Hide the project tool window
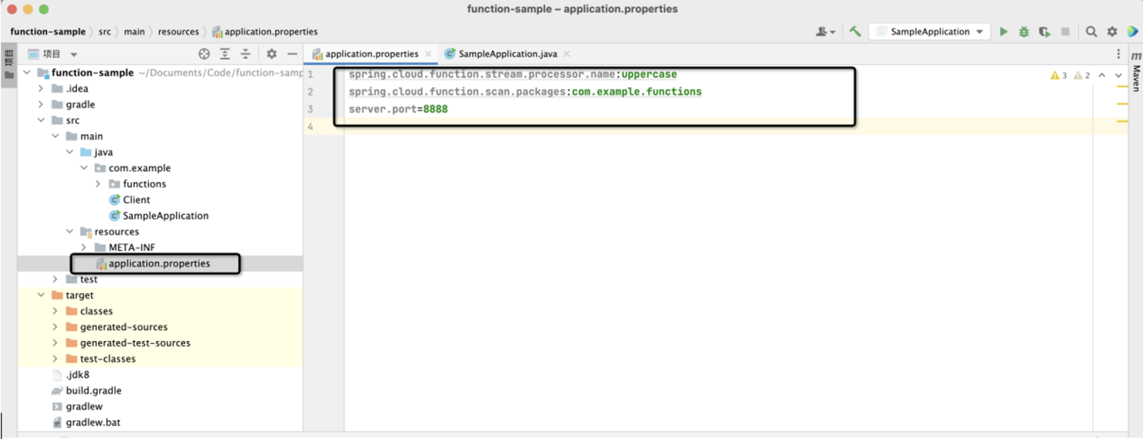This screenshot has width=1143, height=439. [292, 54]
